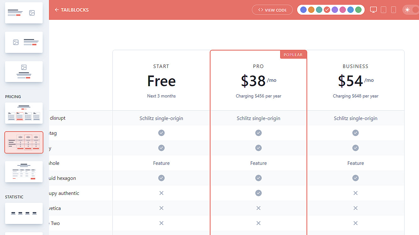The height and width of the screenshot is (235, 419).
Task: Click the $38 price text
Action: [x=253, y=81]
